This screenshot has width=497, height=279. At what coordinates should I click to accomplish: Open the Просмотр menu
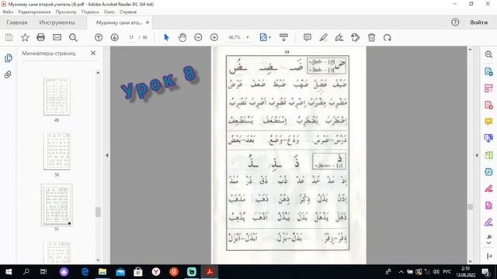coord(66,12)
